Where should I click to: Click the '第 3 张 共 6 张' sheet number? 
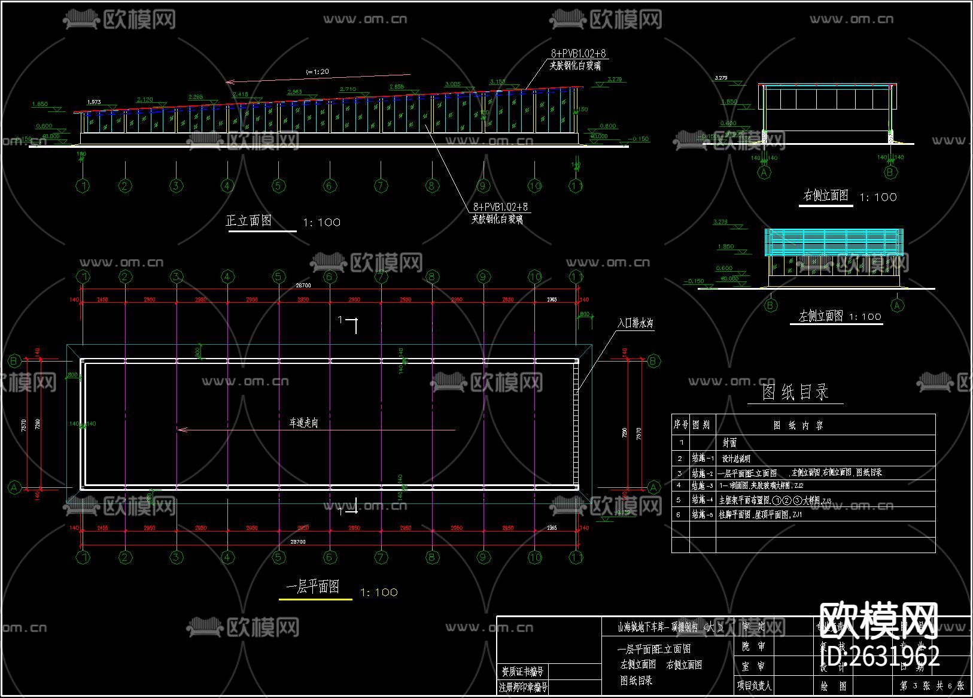pyautogui.click(x=932, y=686)
